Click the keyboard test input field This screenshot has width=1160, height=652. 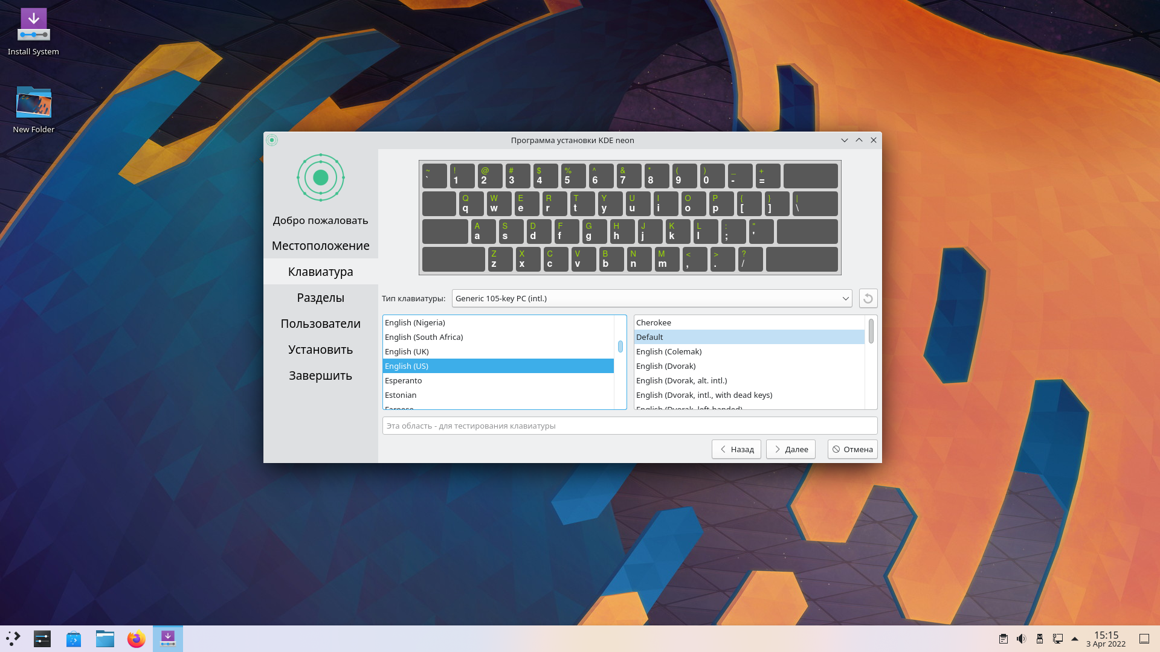630,426
